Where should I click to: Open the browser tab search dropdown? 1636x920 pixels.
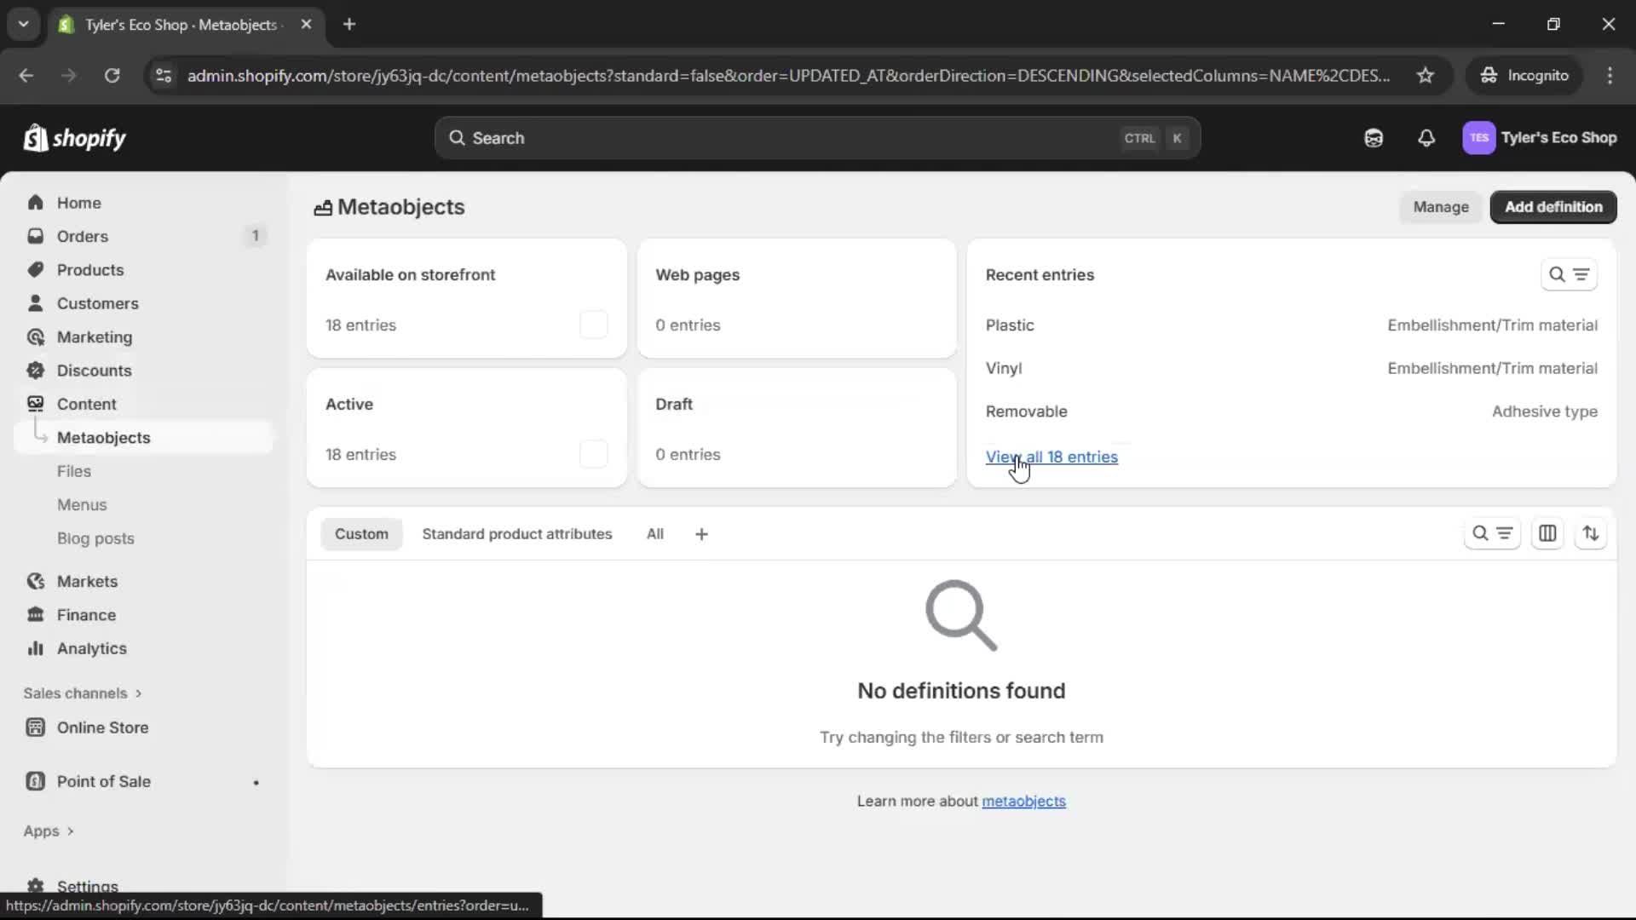coord(24,25)
